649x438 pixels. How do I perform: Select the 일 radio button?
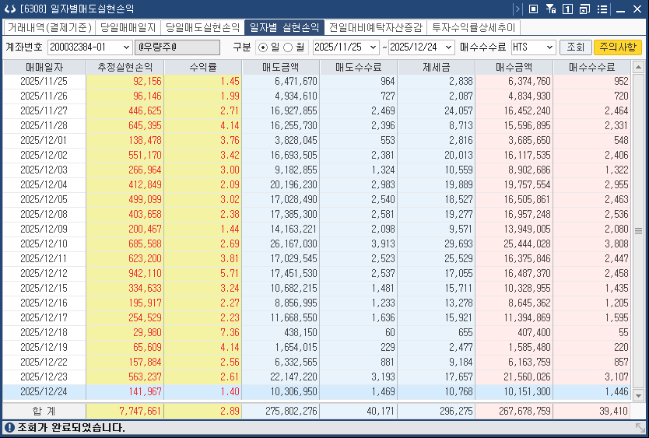pyautogui.click(x=263, y=47)
